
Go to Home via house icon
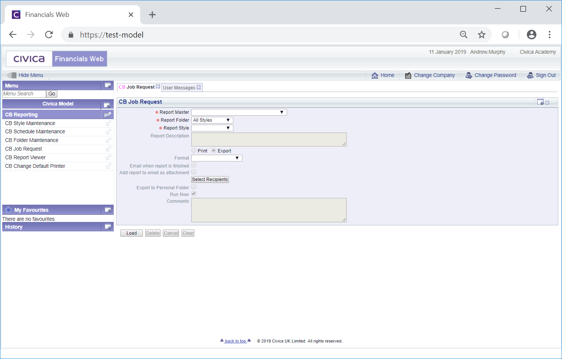375,75
